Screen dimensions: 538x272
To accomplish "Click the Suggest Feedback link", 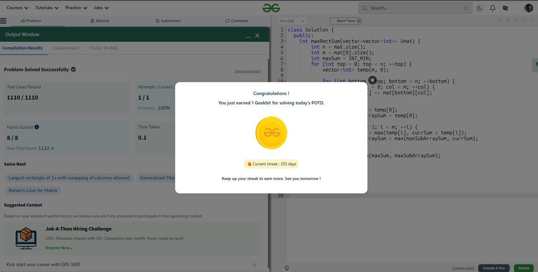I will point(247,71).
